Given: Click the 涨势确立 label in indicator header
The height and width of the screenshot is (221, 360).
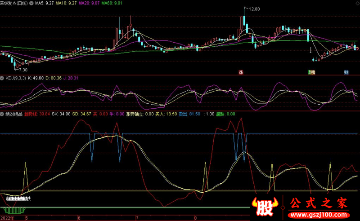Looking at the screenshot, I should [135, 114].
